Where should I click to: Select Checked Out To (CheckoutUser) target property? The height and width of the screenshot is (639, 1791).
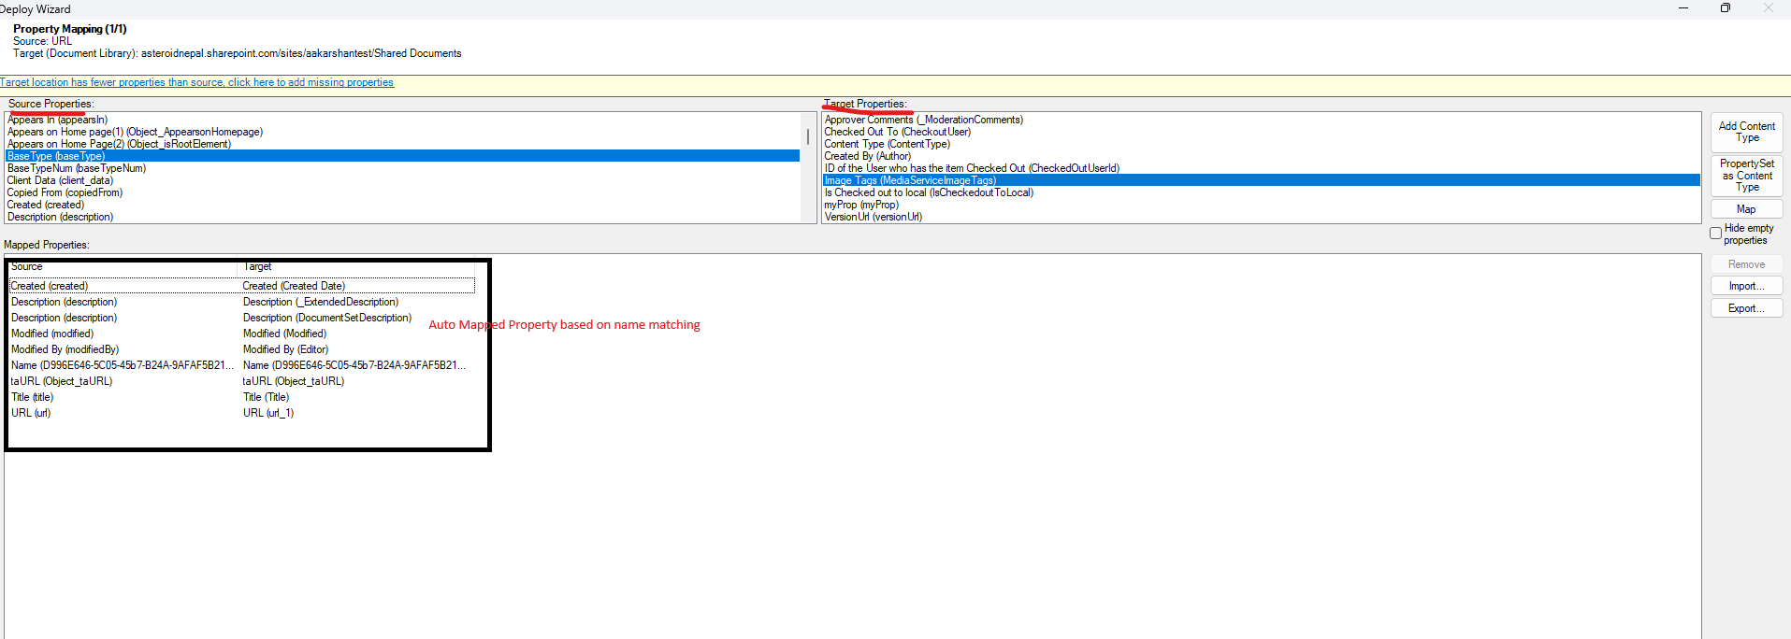coord(1261,132)
